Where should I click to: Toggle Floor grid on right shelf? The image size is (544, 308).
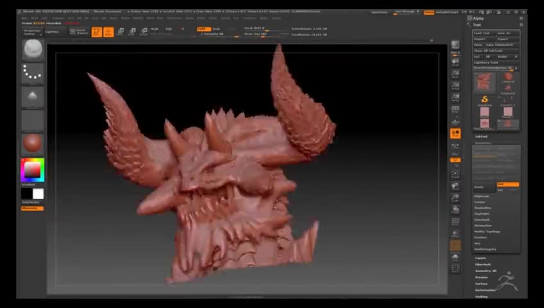[x=455, y=121]
